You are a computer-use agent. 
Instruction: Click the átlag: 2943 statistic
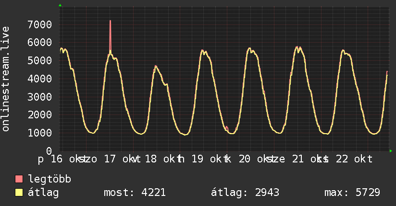(x=245, y=193)
